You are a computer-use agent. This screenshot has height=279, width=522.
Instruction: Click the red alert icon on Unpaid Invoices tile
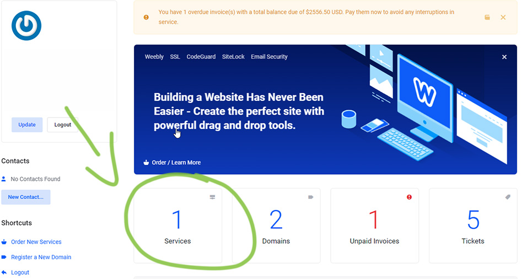click(409, 197)
